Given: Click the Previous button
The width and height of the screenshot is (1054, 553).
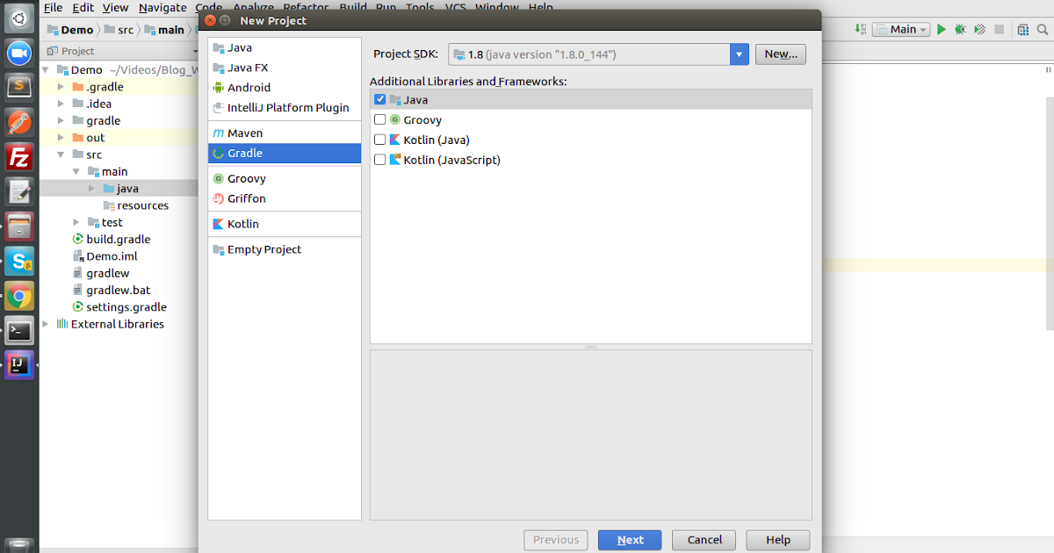Looking at the screenshot, I should (x=556, y=540).
